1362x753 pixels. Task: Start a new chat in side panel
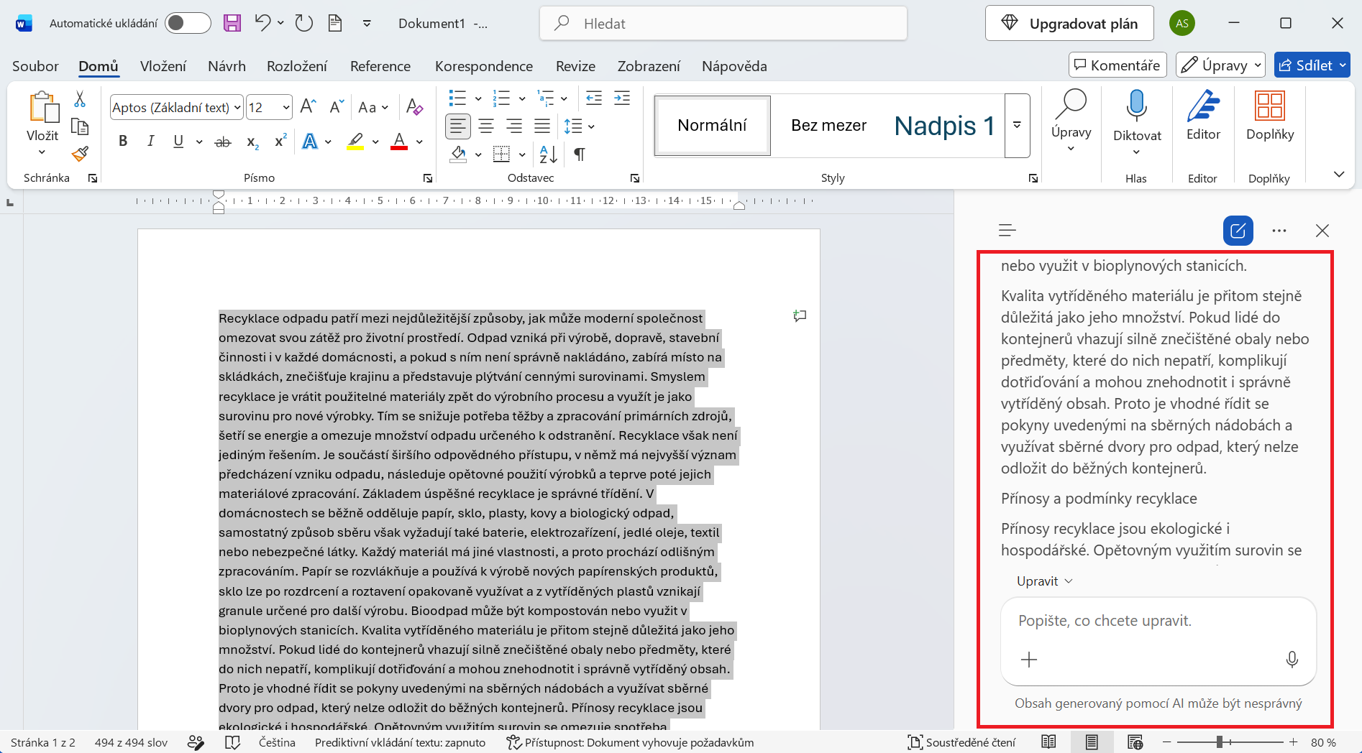(x=1238, y=231)
